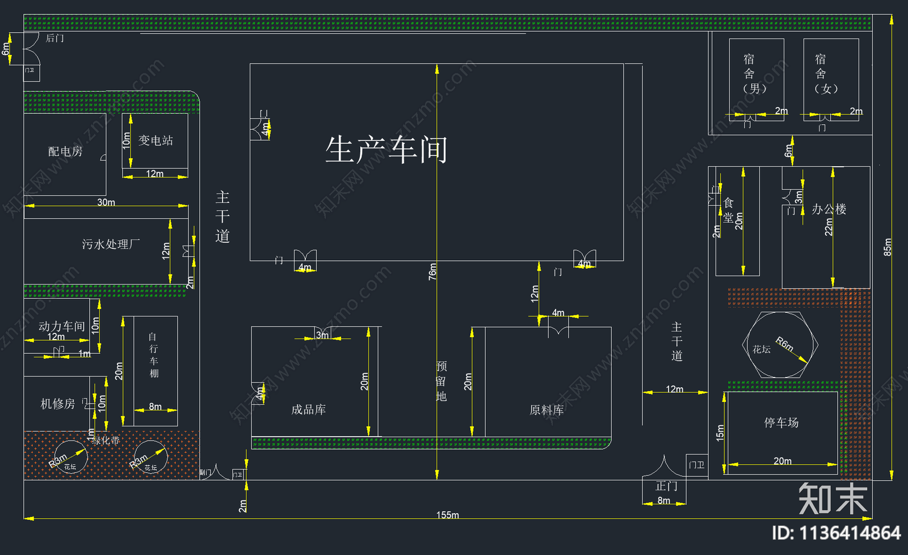Select the 20m width dimension in 停车场
Screen dimensions: 908x555
click(x=783, y=461)
